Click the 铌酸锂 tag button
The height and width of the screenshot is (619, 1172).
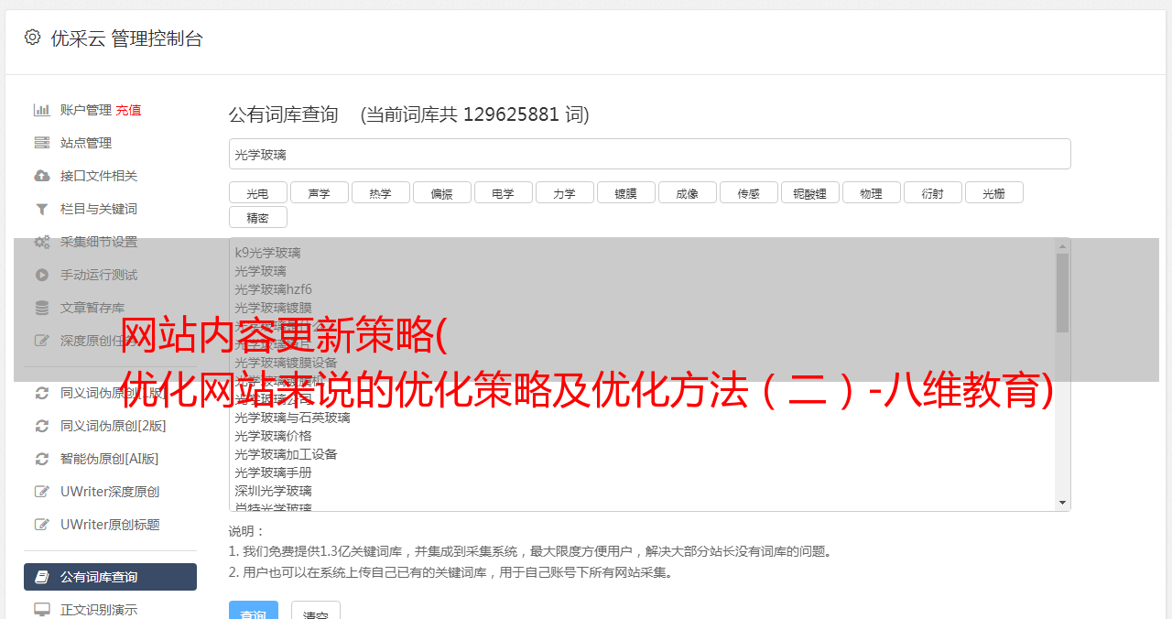[x=810, y=192]
